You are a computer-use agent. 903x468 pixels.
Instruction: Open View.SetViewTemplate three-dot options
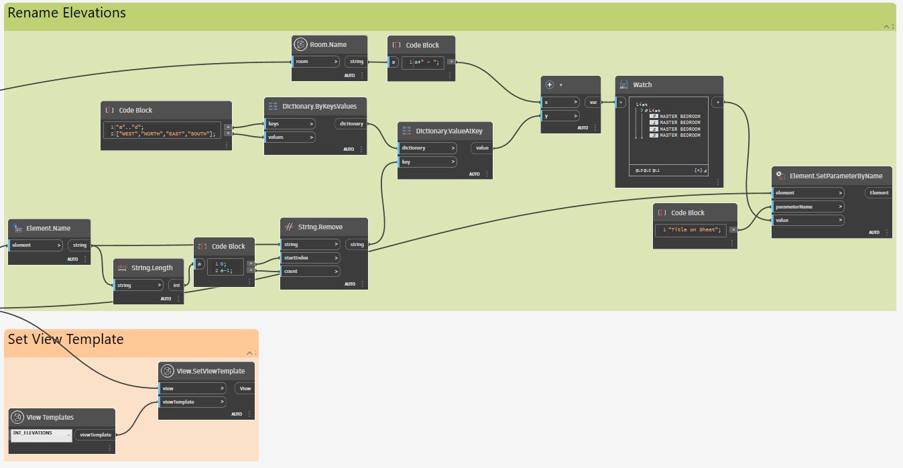point(249,414)
